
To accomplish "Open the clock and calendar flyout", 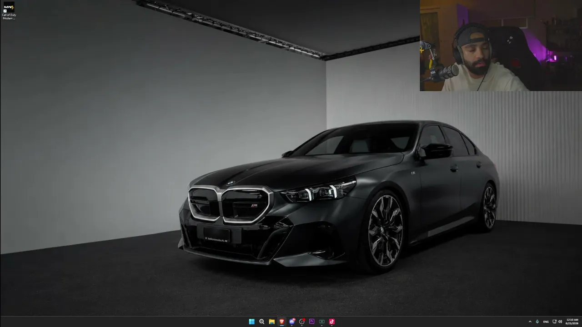I will [572, 322].
